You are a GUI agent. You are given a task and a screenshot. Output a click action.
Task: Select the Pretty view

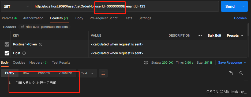(10, 73)
